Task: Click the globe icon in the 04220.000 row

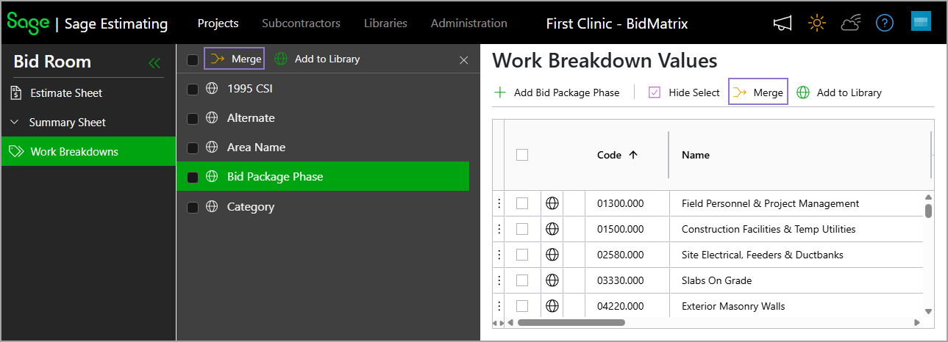Action: [x=552, y=306]
